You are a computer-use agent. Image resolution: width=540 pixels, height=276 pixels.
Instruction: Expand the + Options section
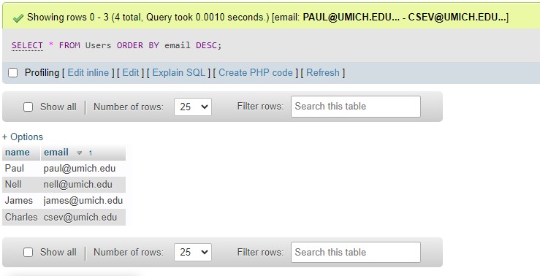click(23, 137)
